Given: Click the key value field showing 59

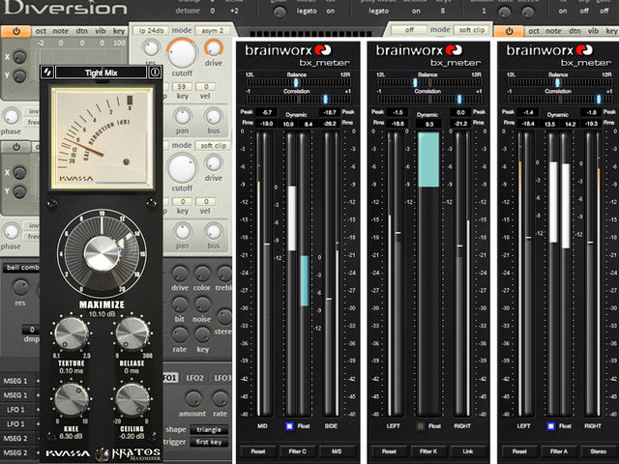Looking at the screenshot, I should [x=182, y=86].
